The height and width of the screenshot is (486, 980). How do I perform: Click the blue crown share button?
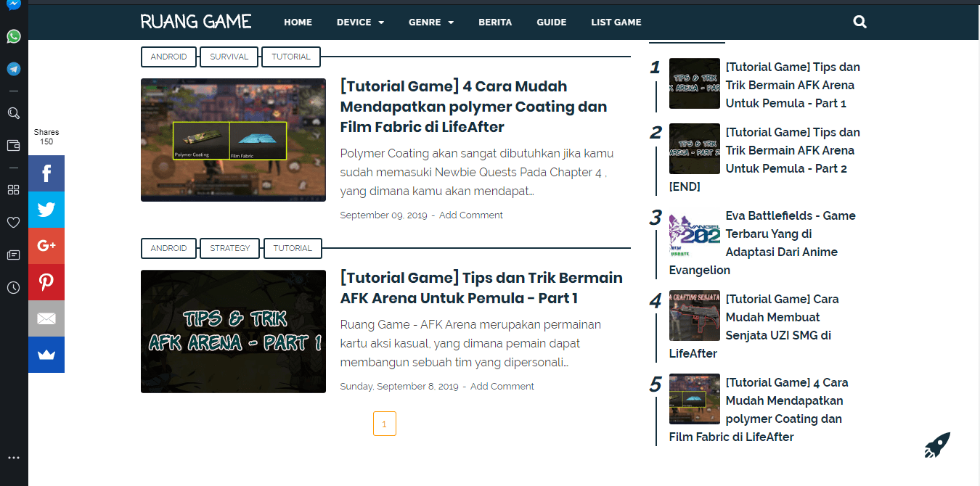(46, 355)
